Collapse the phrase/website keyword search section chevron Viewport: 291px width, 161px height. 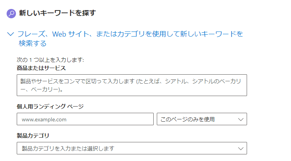click(11, 34)
